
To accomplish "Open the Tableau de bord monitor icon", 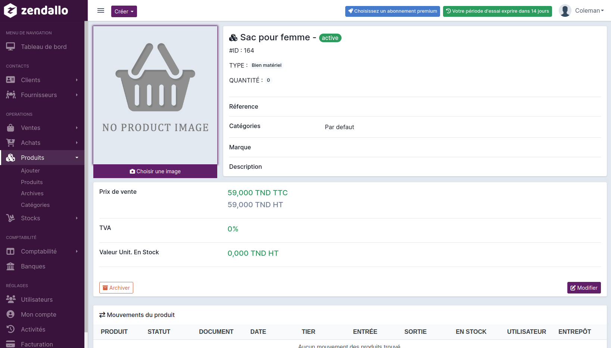I will 10,47.
